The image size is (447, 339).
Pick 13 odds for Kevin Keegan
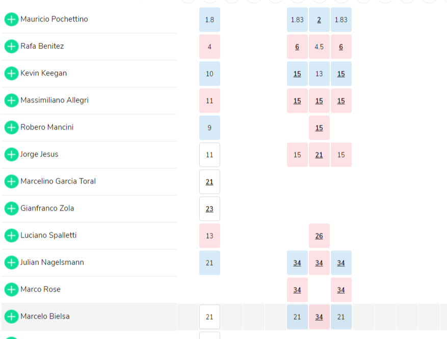(319, 74)
